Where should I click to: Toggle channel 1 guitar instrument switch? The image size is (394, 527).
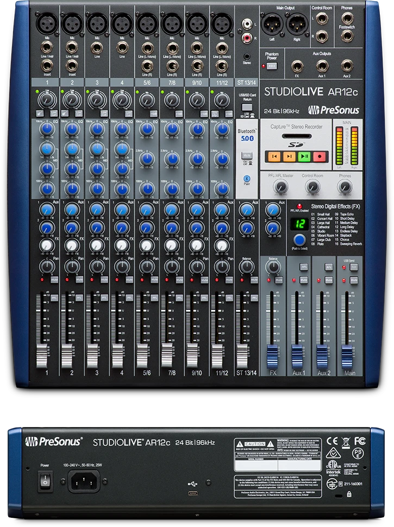point(40,114)
